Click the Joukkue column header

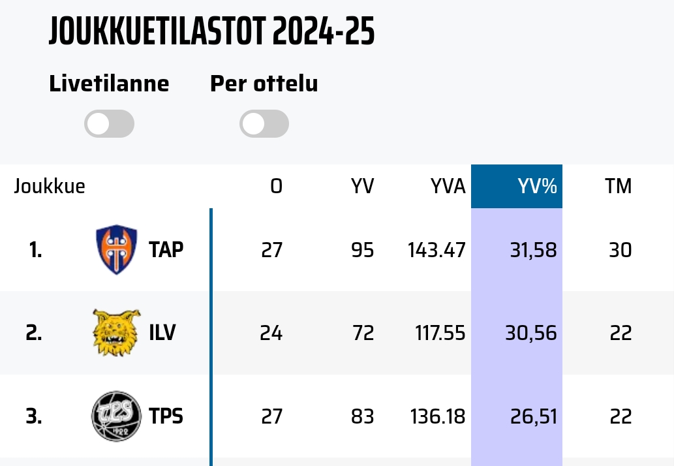[50, 187]
